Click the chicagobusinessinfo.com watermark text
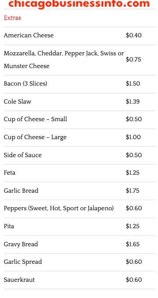The width and height of the screenshot is (158, 298). (79, 4)
